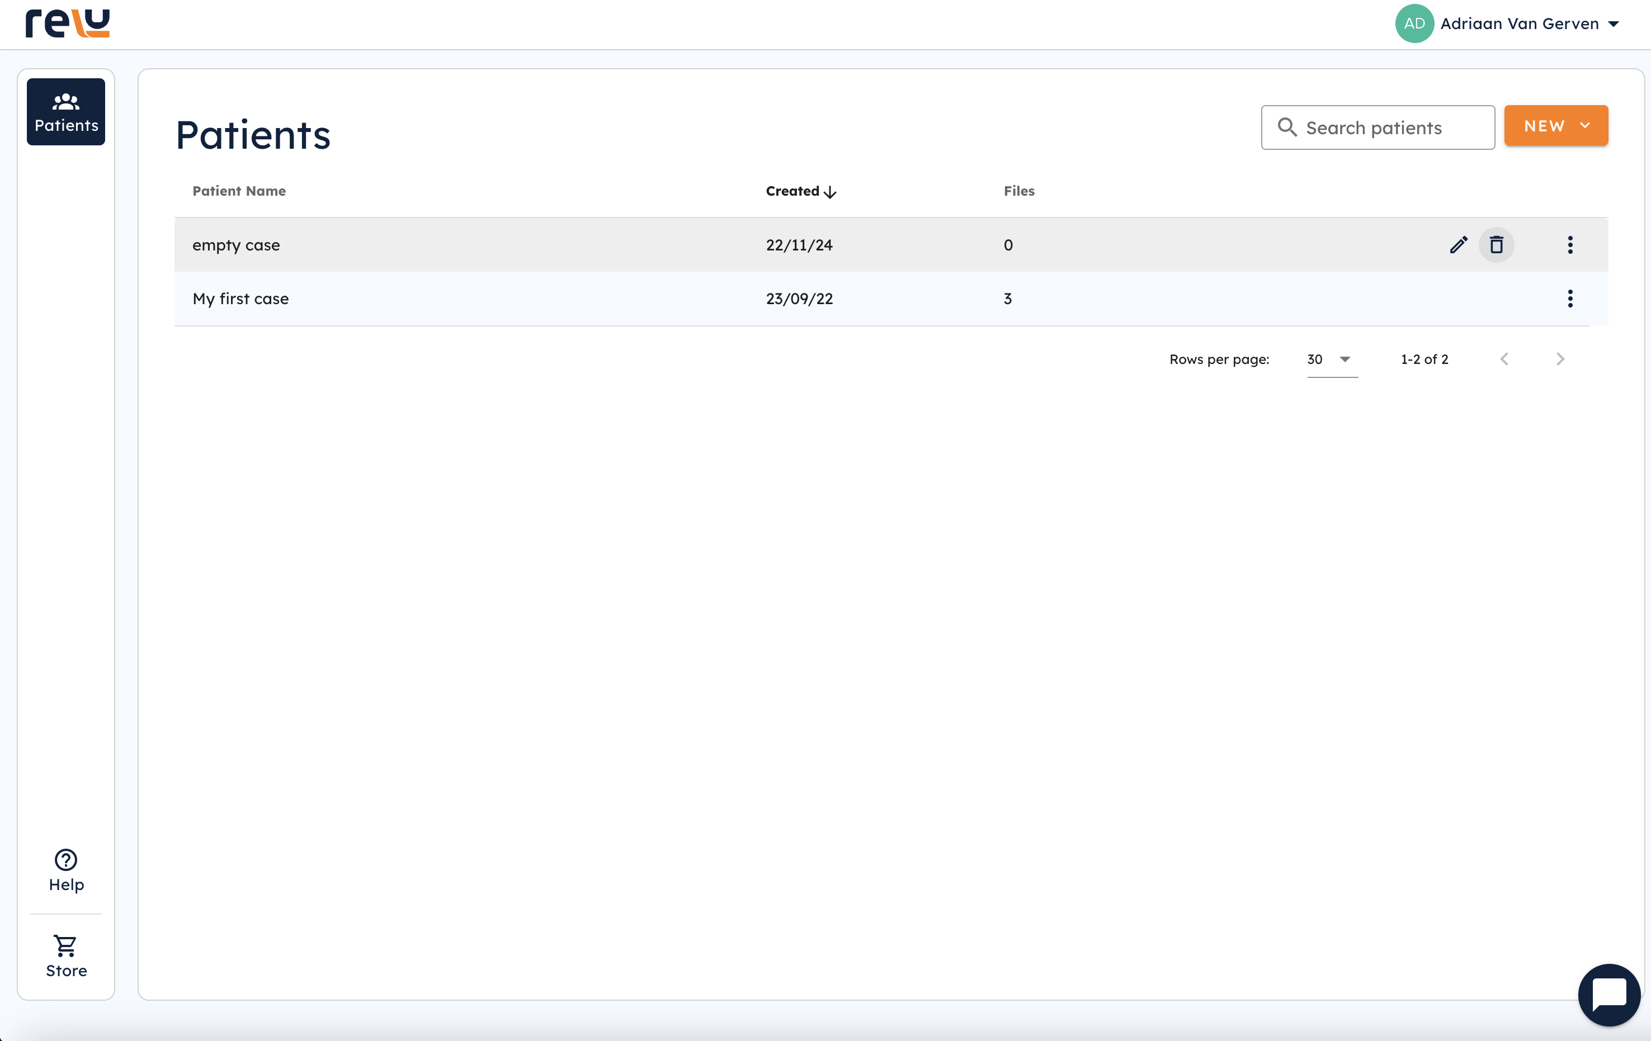Expand the NEW button dropdown

point(1584,126)
